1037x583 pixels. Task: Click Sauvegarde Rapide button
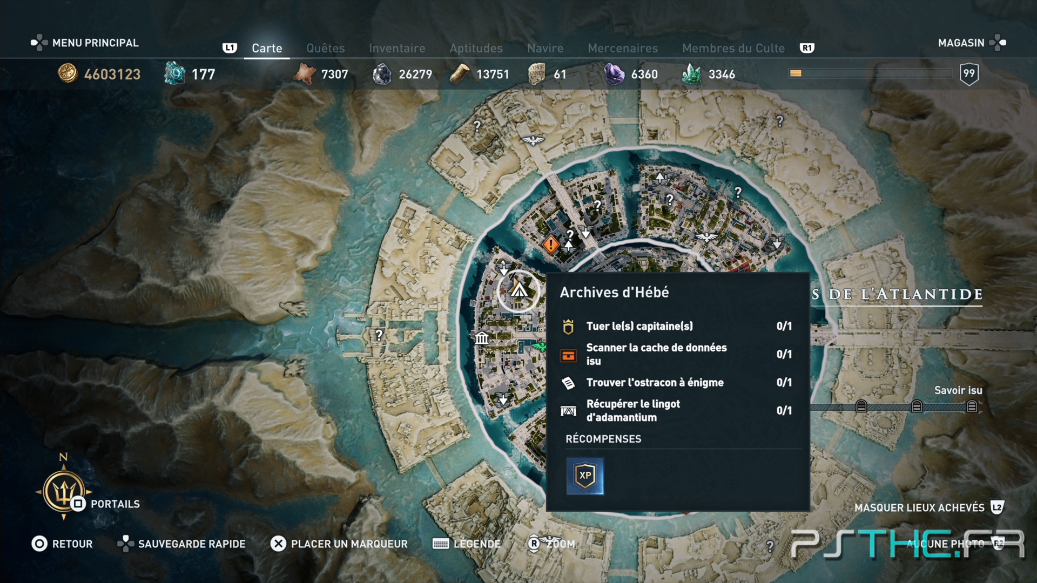coord(181,544)
